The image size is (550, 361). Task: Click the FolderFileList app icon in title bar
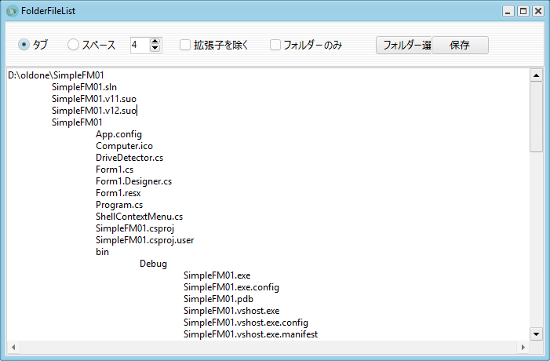11,11
